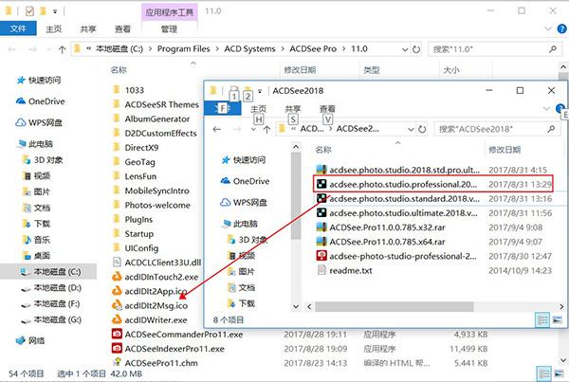Viewport: 569px width, 382px height.
Task: Sort back window by 大小 column header
Action: click(x=451, y=70)
